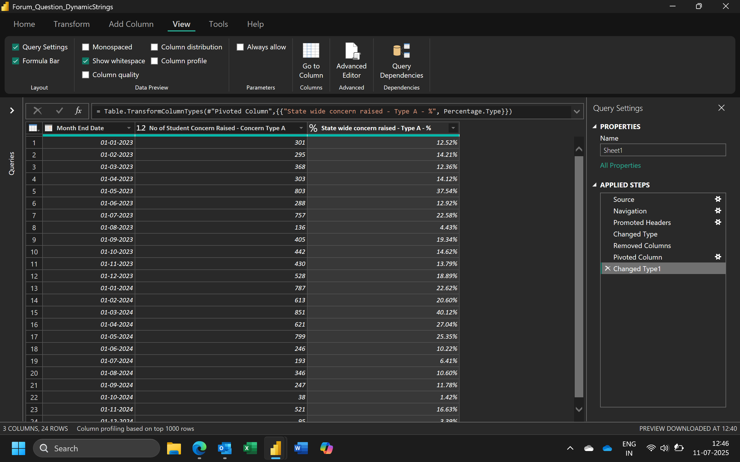740x462 pixels.
Task: Click the table menu icon in grid corner
Action: click(x=34, y=128)
